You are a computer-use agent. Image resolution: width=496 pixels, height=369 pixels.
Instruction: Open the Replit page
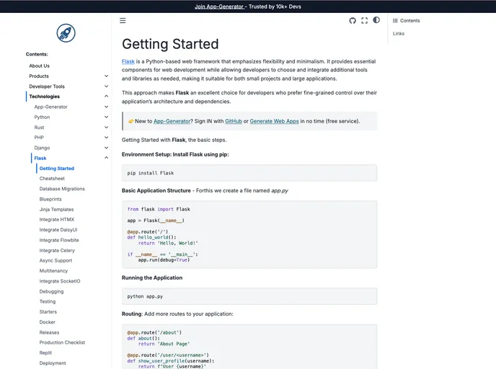tap(45, 353)
